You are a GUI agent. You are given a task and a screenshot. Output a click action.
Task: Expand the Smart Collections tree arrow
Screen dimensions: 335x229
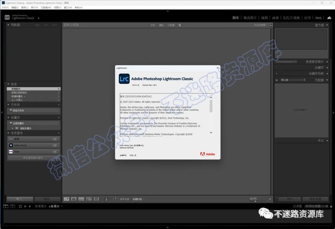pos(13,128)
